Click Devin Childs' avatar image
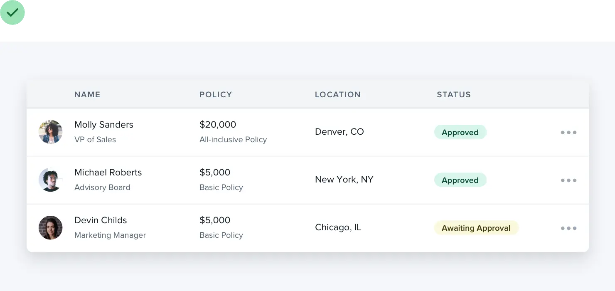 [x=51, y=228]
